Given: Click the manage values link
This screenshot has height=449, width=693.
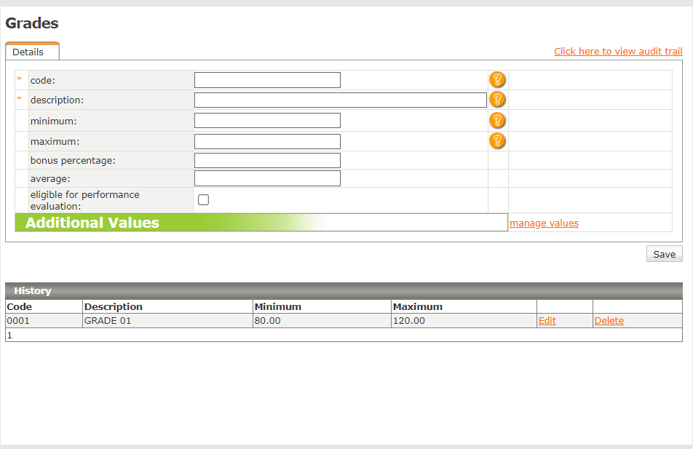Looking at the screenshot, I should click(544, 223).
